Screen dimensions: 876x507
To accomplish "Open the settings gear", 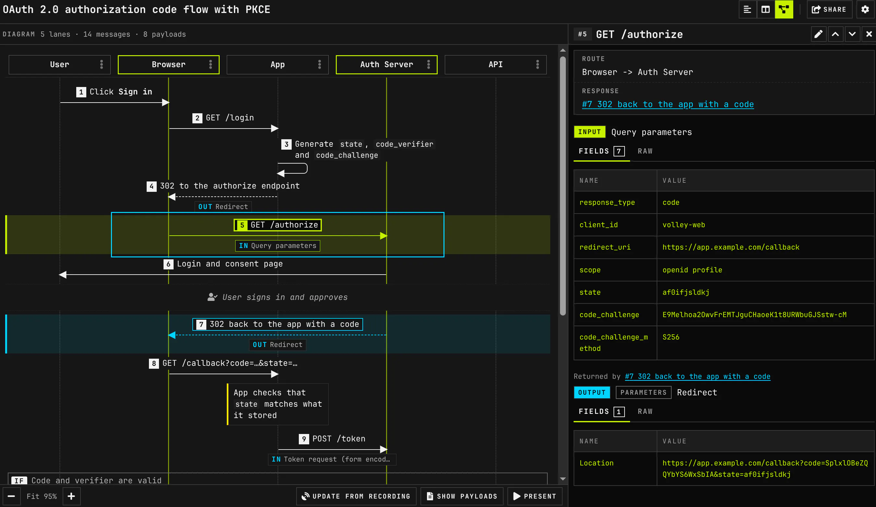I will [865, 9].
